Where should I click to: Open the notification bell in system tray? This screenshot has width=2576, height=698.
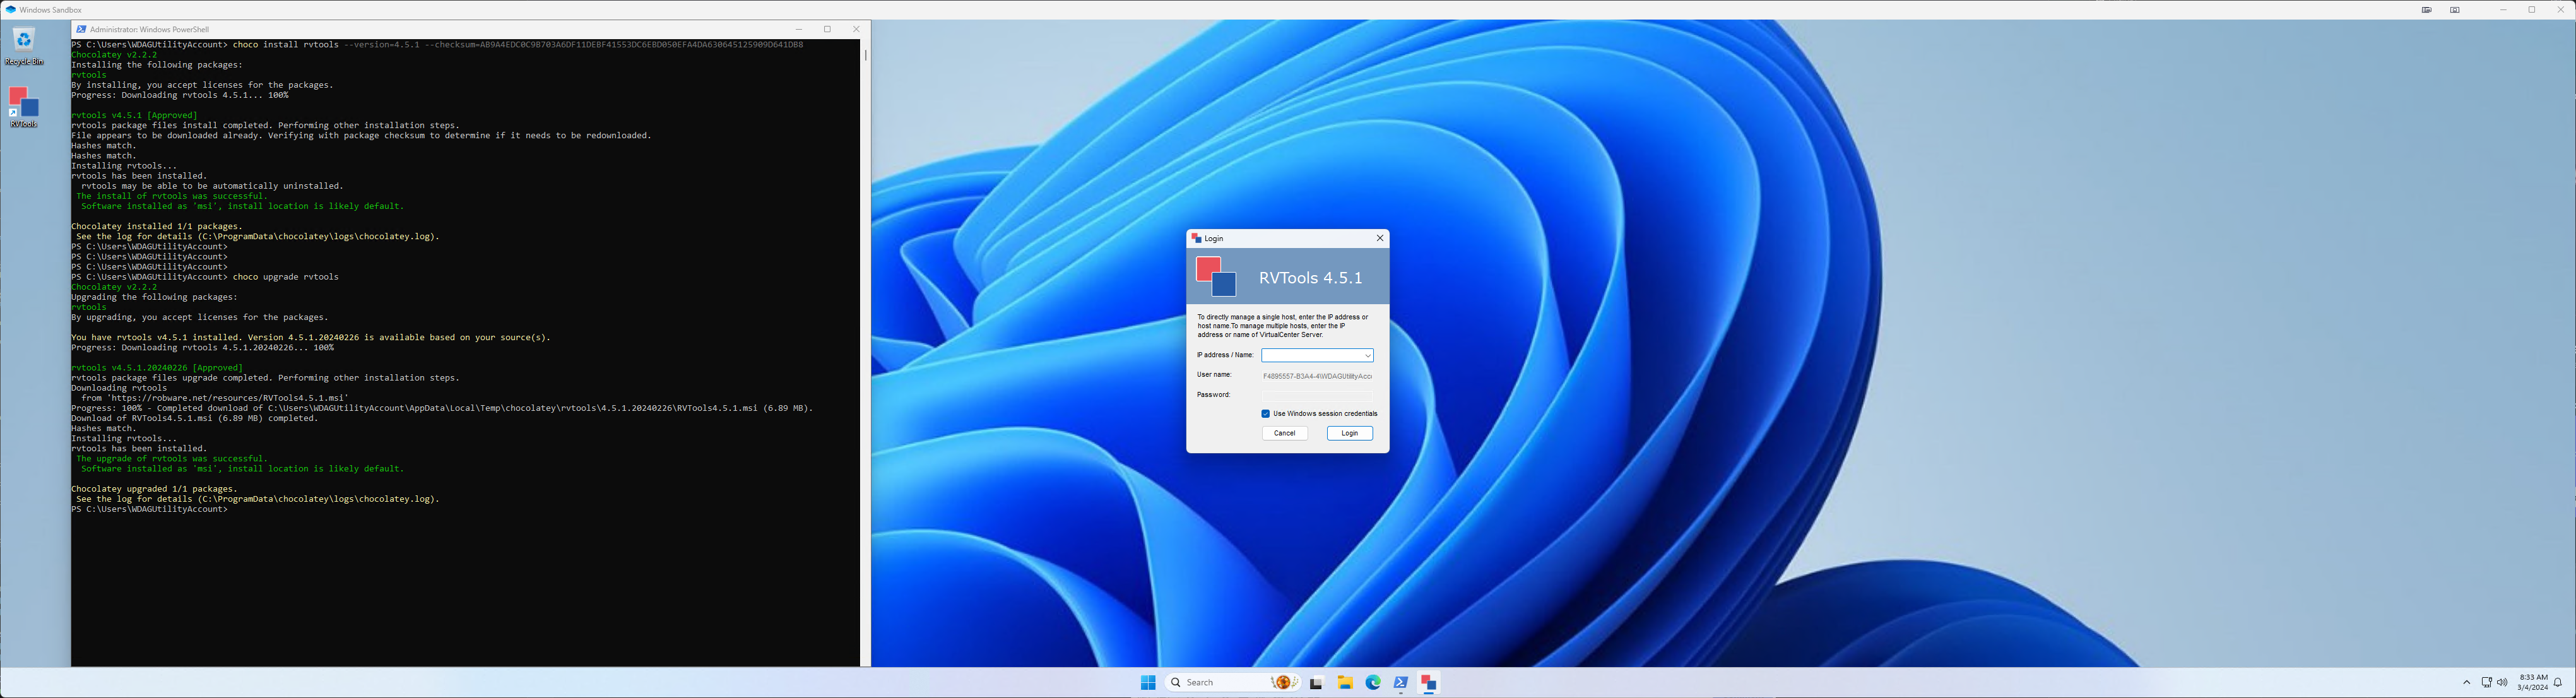(x=2557, y=682)
